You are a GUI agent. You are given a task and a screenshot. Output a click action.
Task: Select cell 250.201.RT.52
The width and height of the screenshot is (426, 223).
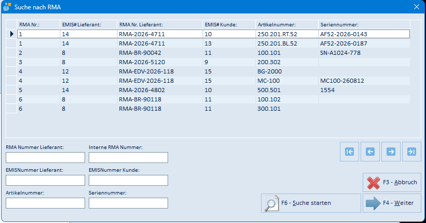287,34
